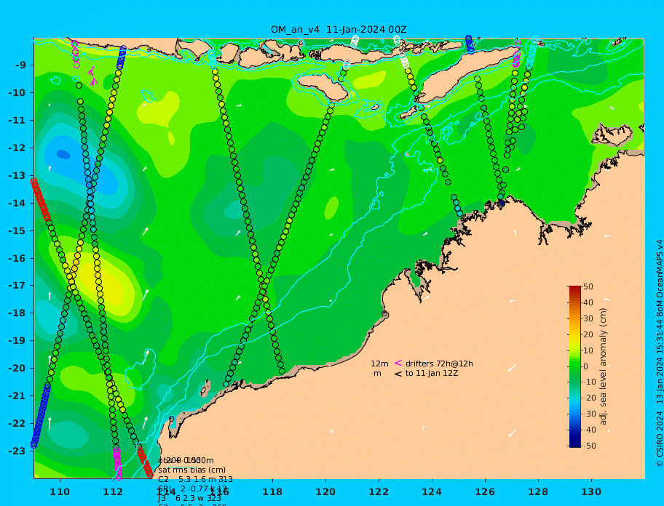Click the 'adj. sea level anomaly (cm)' label

603,366
